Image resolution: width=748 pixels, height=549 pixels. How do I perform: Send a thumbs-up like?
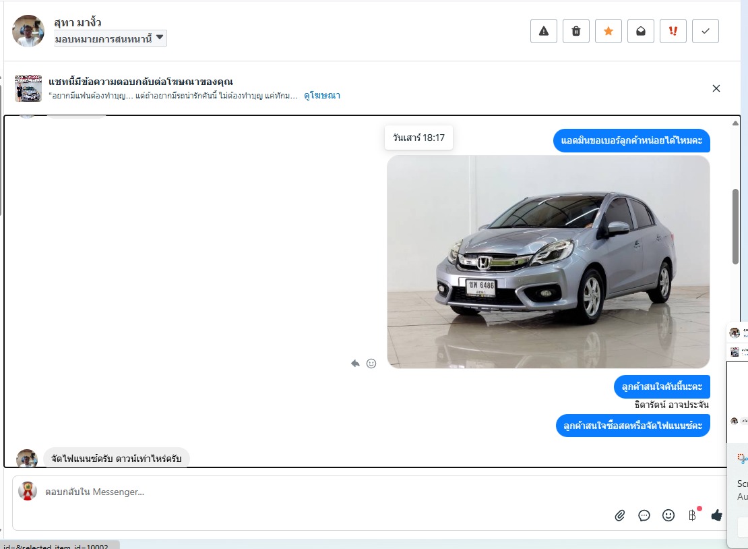pyautogui.click(x=716, y=515)
